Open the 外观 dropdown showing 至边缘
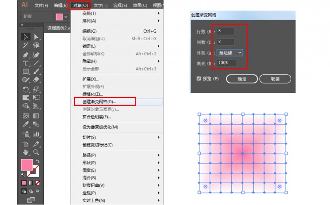 pos(230,53)
